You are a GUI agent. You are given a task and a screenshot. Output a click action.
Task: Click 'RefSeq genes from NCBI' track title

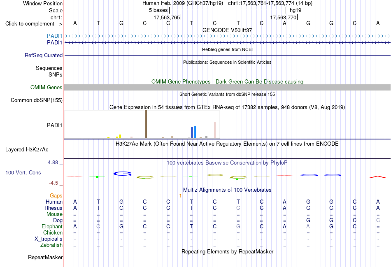[x=228, y=49]
